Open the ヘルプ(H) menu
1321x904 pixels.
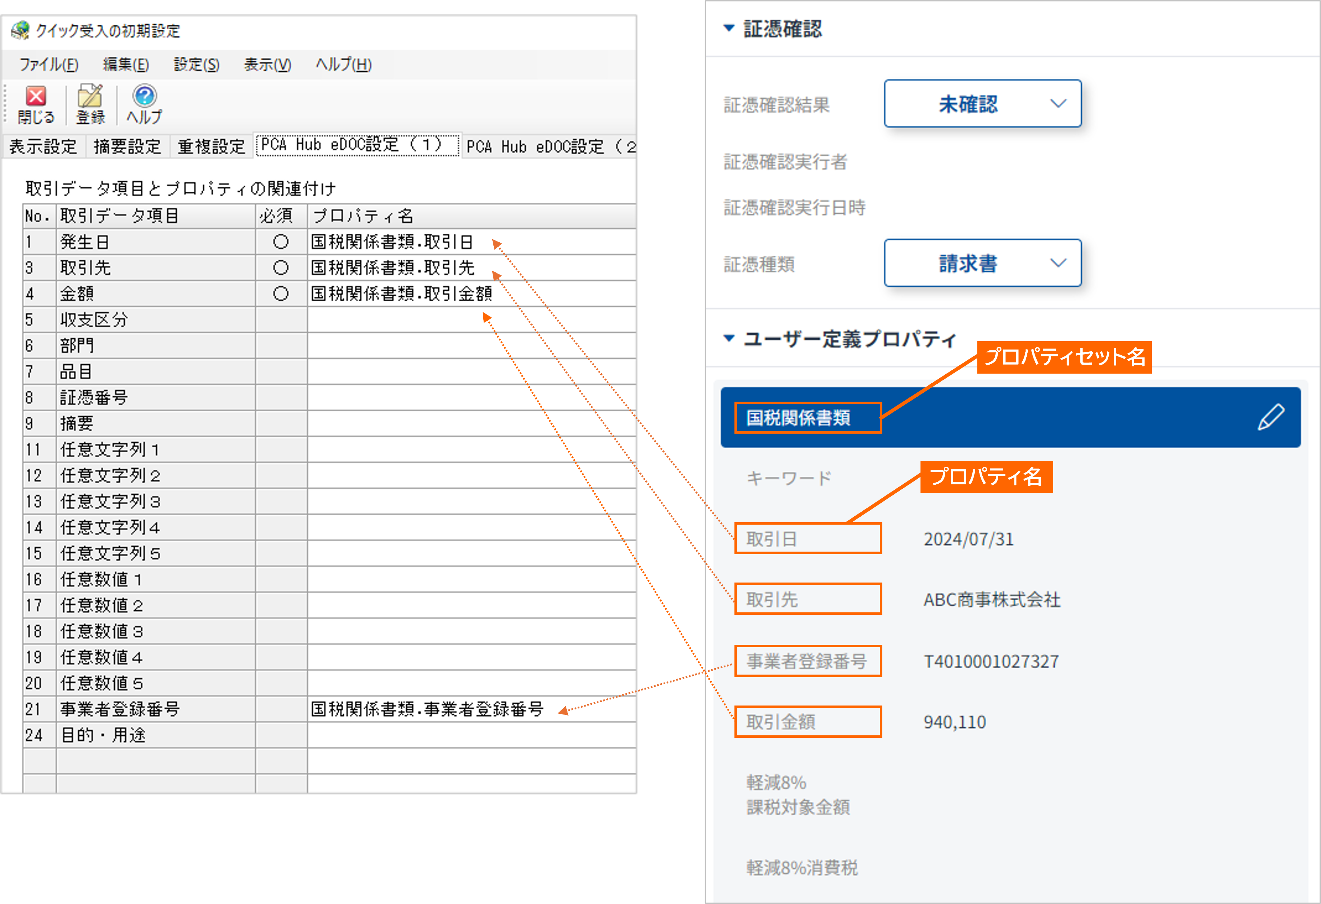[343, 65]
